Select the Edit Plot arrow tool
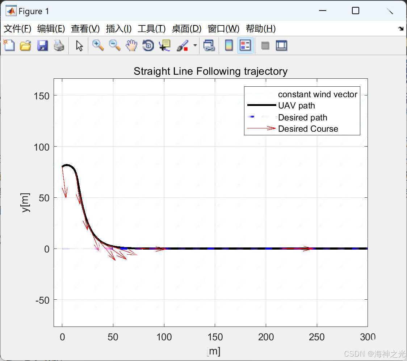 click(79, 46)
